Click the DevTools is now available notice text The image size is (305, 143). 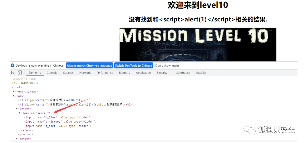click(x=40, y=65)
